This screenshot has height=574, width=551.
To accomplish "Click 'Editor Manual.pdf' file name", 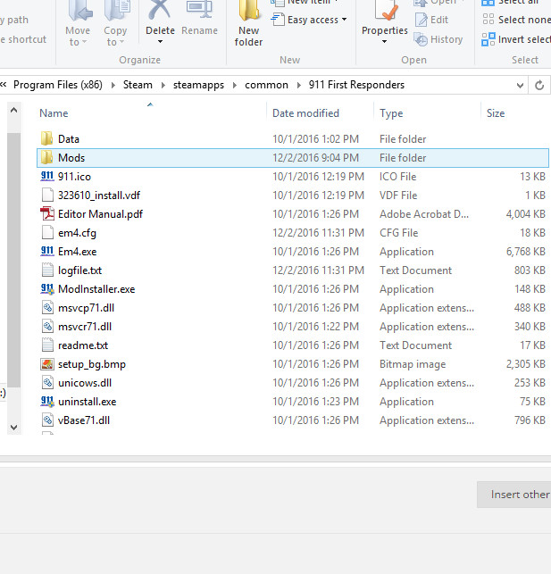I will [x=100, y=214].
